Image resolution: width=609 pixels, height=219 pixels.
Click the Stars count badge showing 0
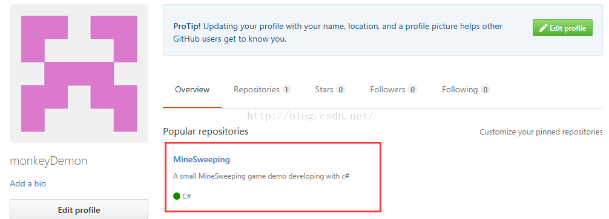point(341,90)
